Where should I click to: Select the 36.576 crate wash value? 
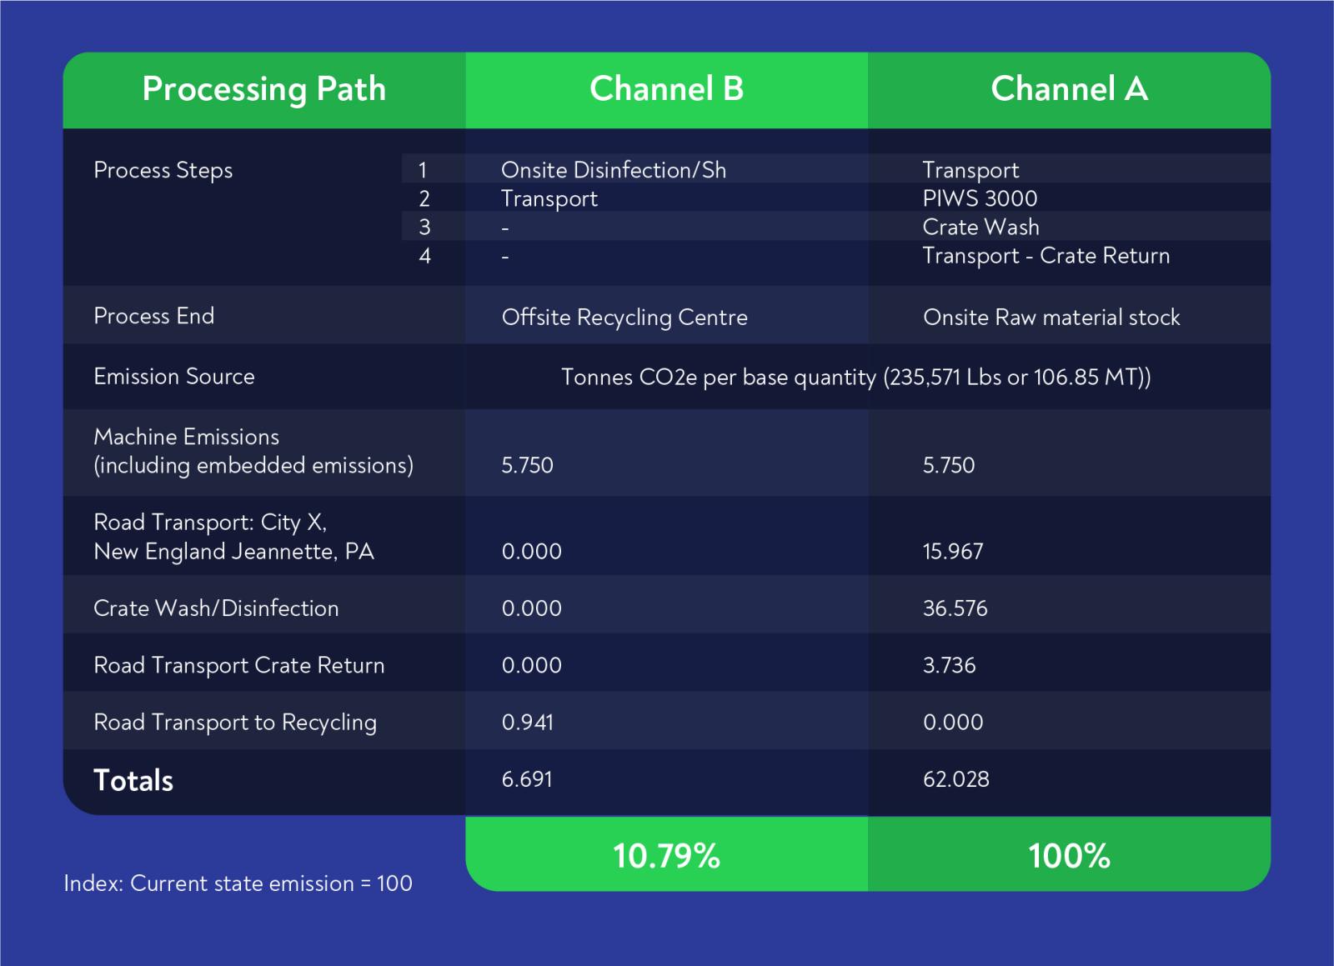pyautogui.click(x=955, y=608)
